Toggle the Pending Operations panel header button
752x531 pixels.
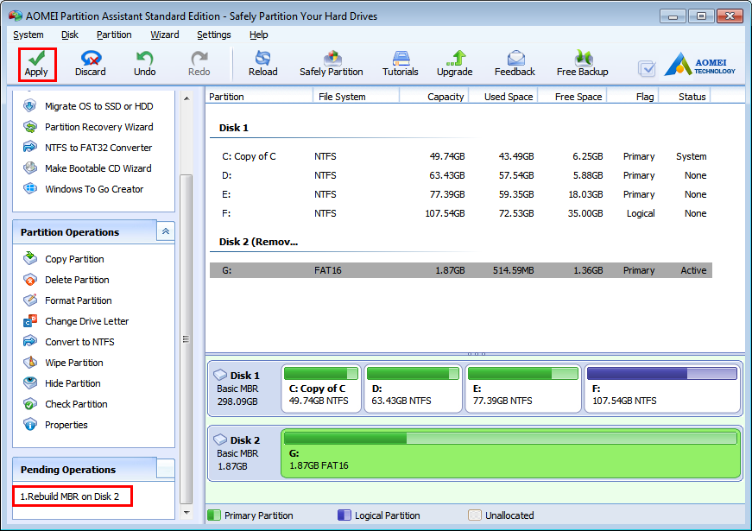166,469
